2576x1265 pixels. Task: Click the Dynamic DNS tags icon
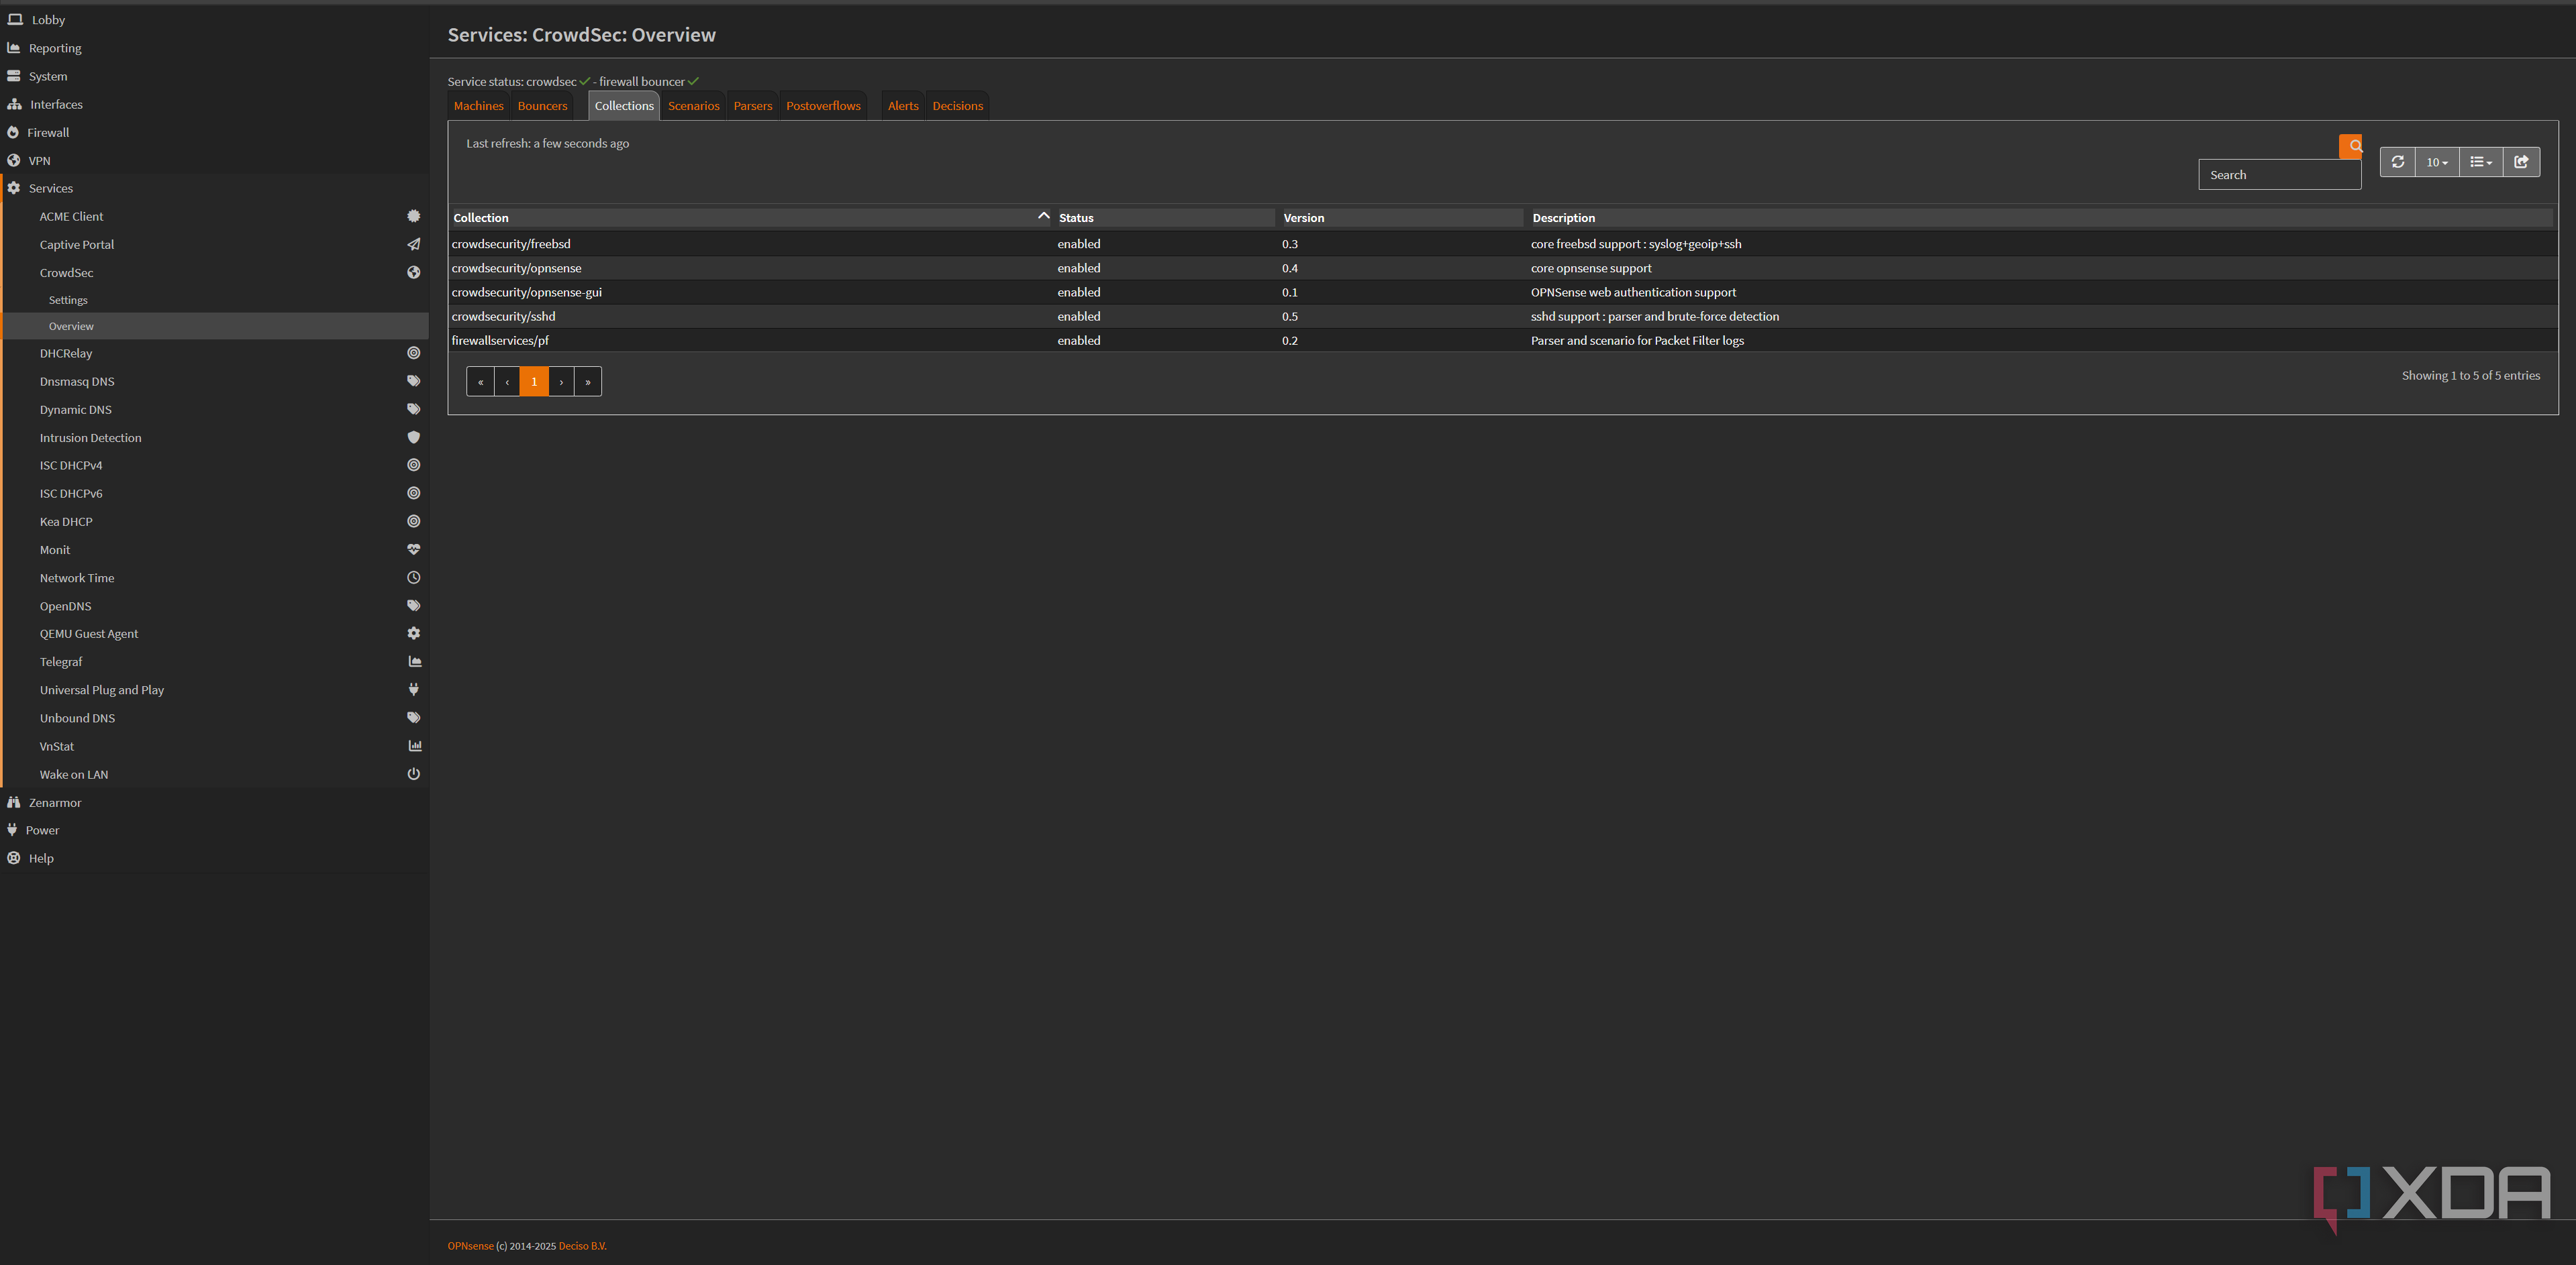413,408
